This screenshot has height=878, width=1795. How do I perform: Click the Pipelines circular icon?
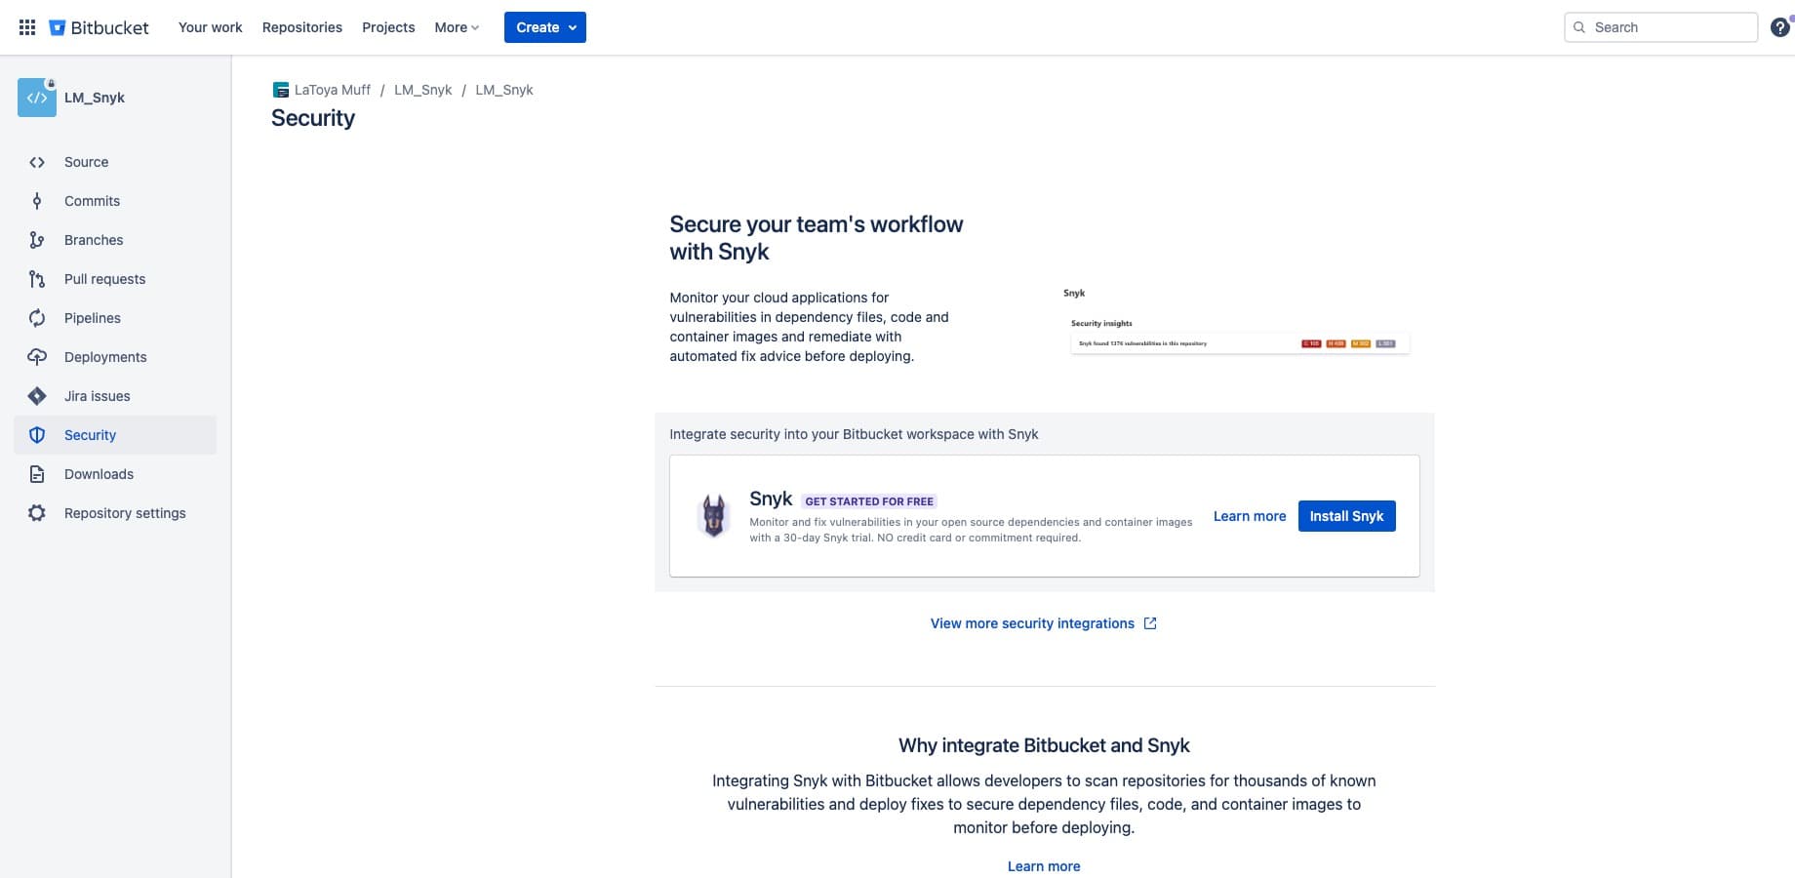[x=37, y=318]
